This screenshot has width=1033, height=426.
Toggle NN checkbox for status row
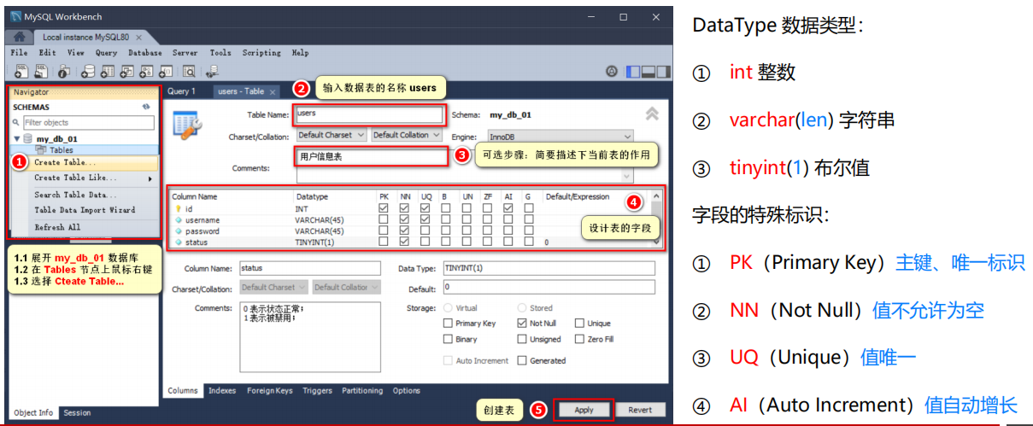click(404, 242)
